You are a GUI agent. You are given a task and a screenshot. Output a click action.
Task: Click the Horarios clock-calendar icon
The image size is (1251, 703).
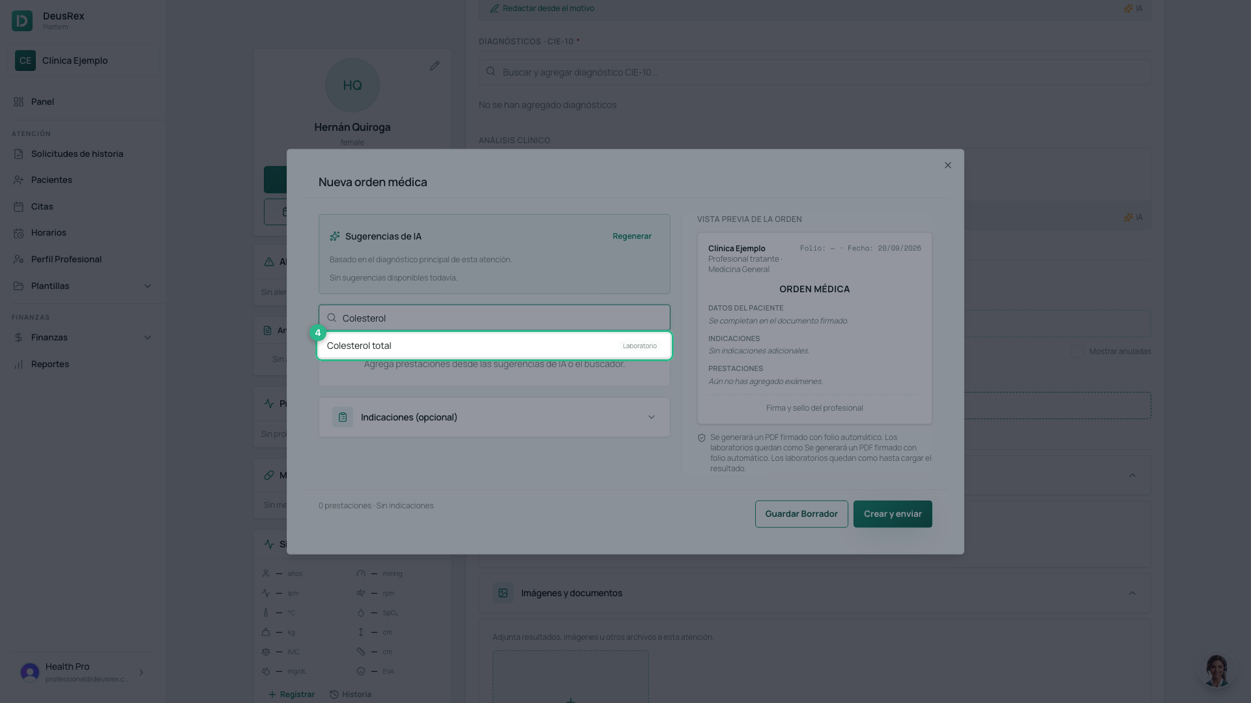[x=18, y=233]
